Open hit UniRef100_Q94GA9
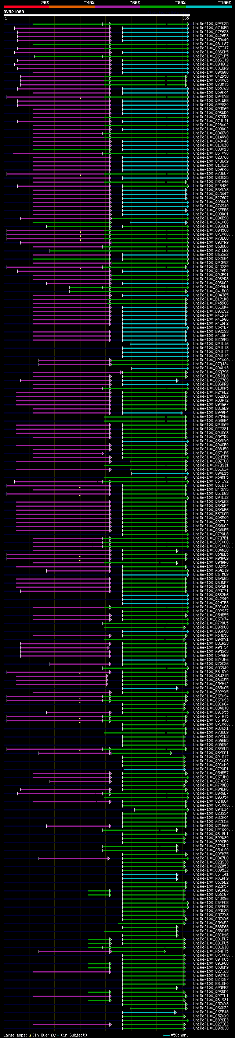This screenshot has width=235, height=1038. point(211,425)
